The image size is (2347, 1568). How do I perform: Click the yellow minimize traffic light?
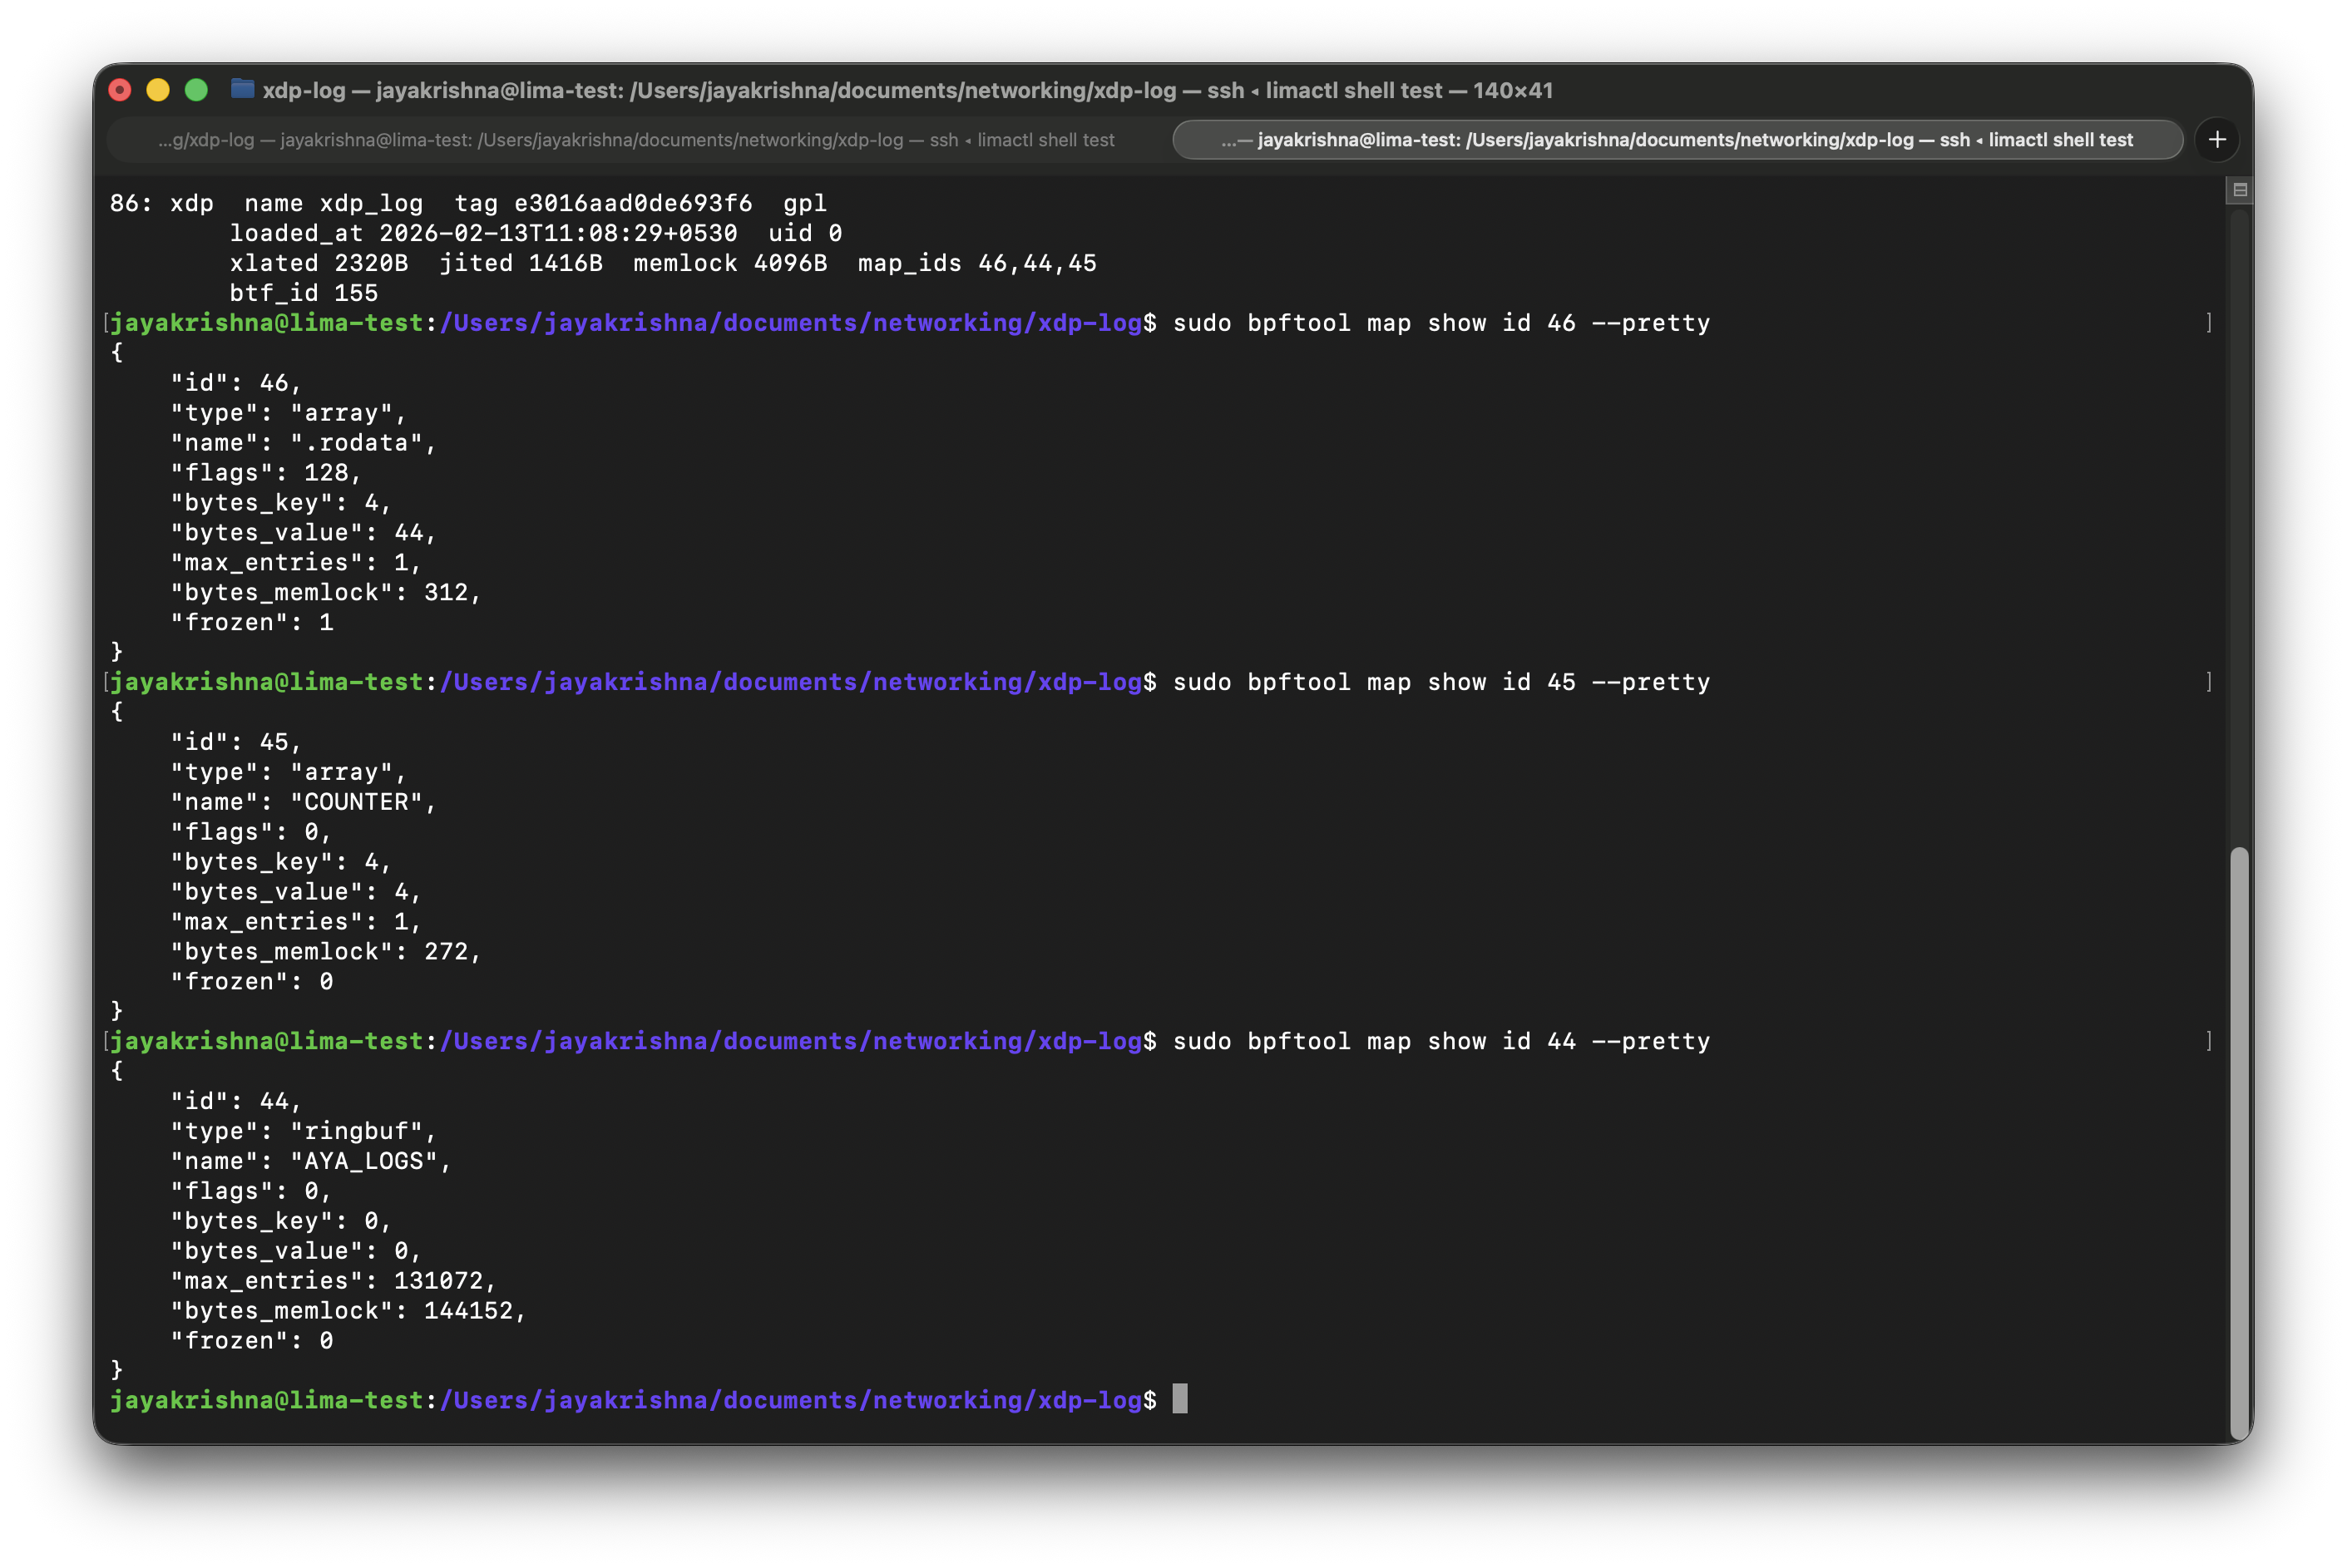tap(157, 89)
